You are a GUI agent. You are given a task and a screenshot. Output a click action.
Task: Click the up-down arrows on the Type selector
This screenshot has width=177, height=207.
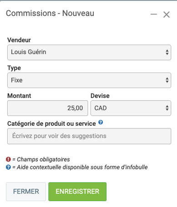point(167,80)
